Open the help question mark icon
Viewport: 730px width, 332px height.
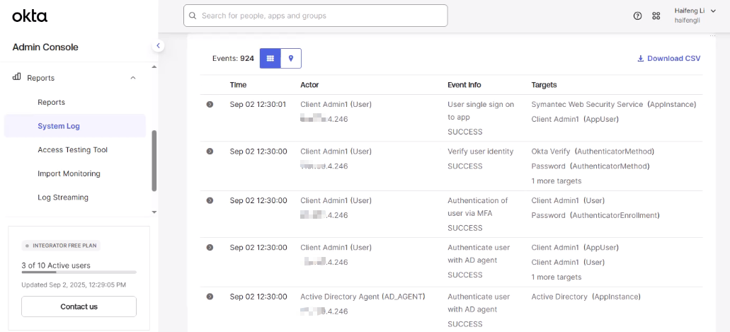(x=638, y=16)
